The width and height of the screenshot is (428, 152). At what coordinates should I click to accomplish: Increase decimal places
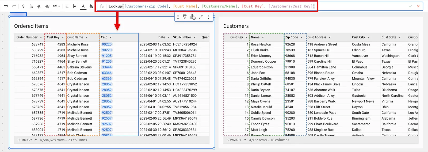point(47,6)
